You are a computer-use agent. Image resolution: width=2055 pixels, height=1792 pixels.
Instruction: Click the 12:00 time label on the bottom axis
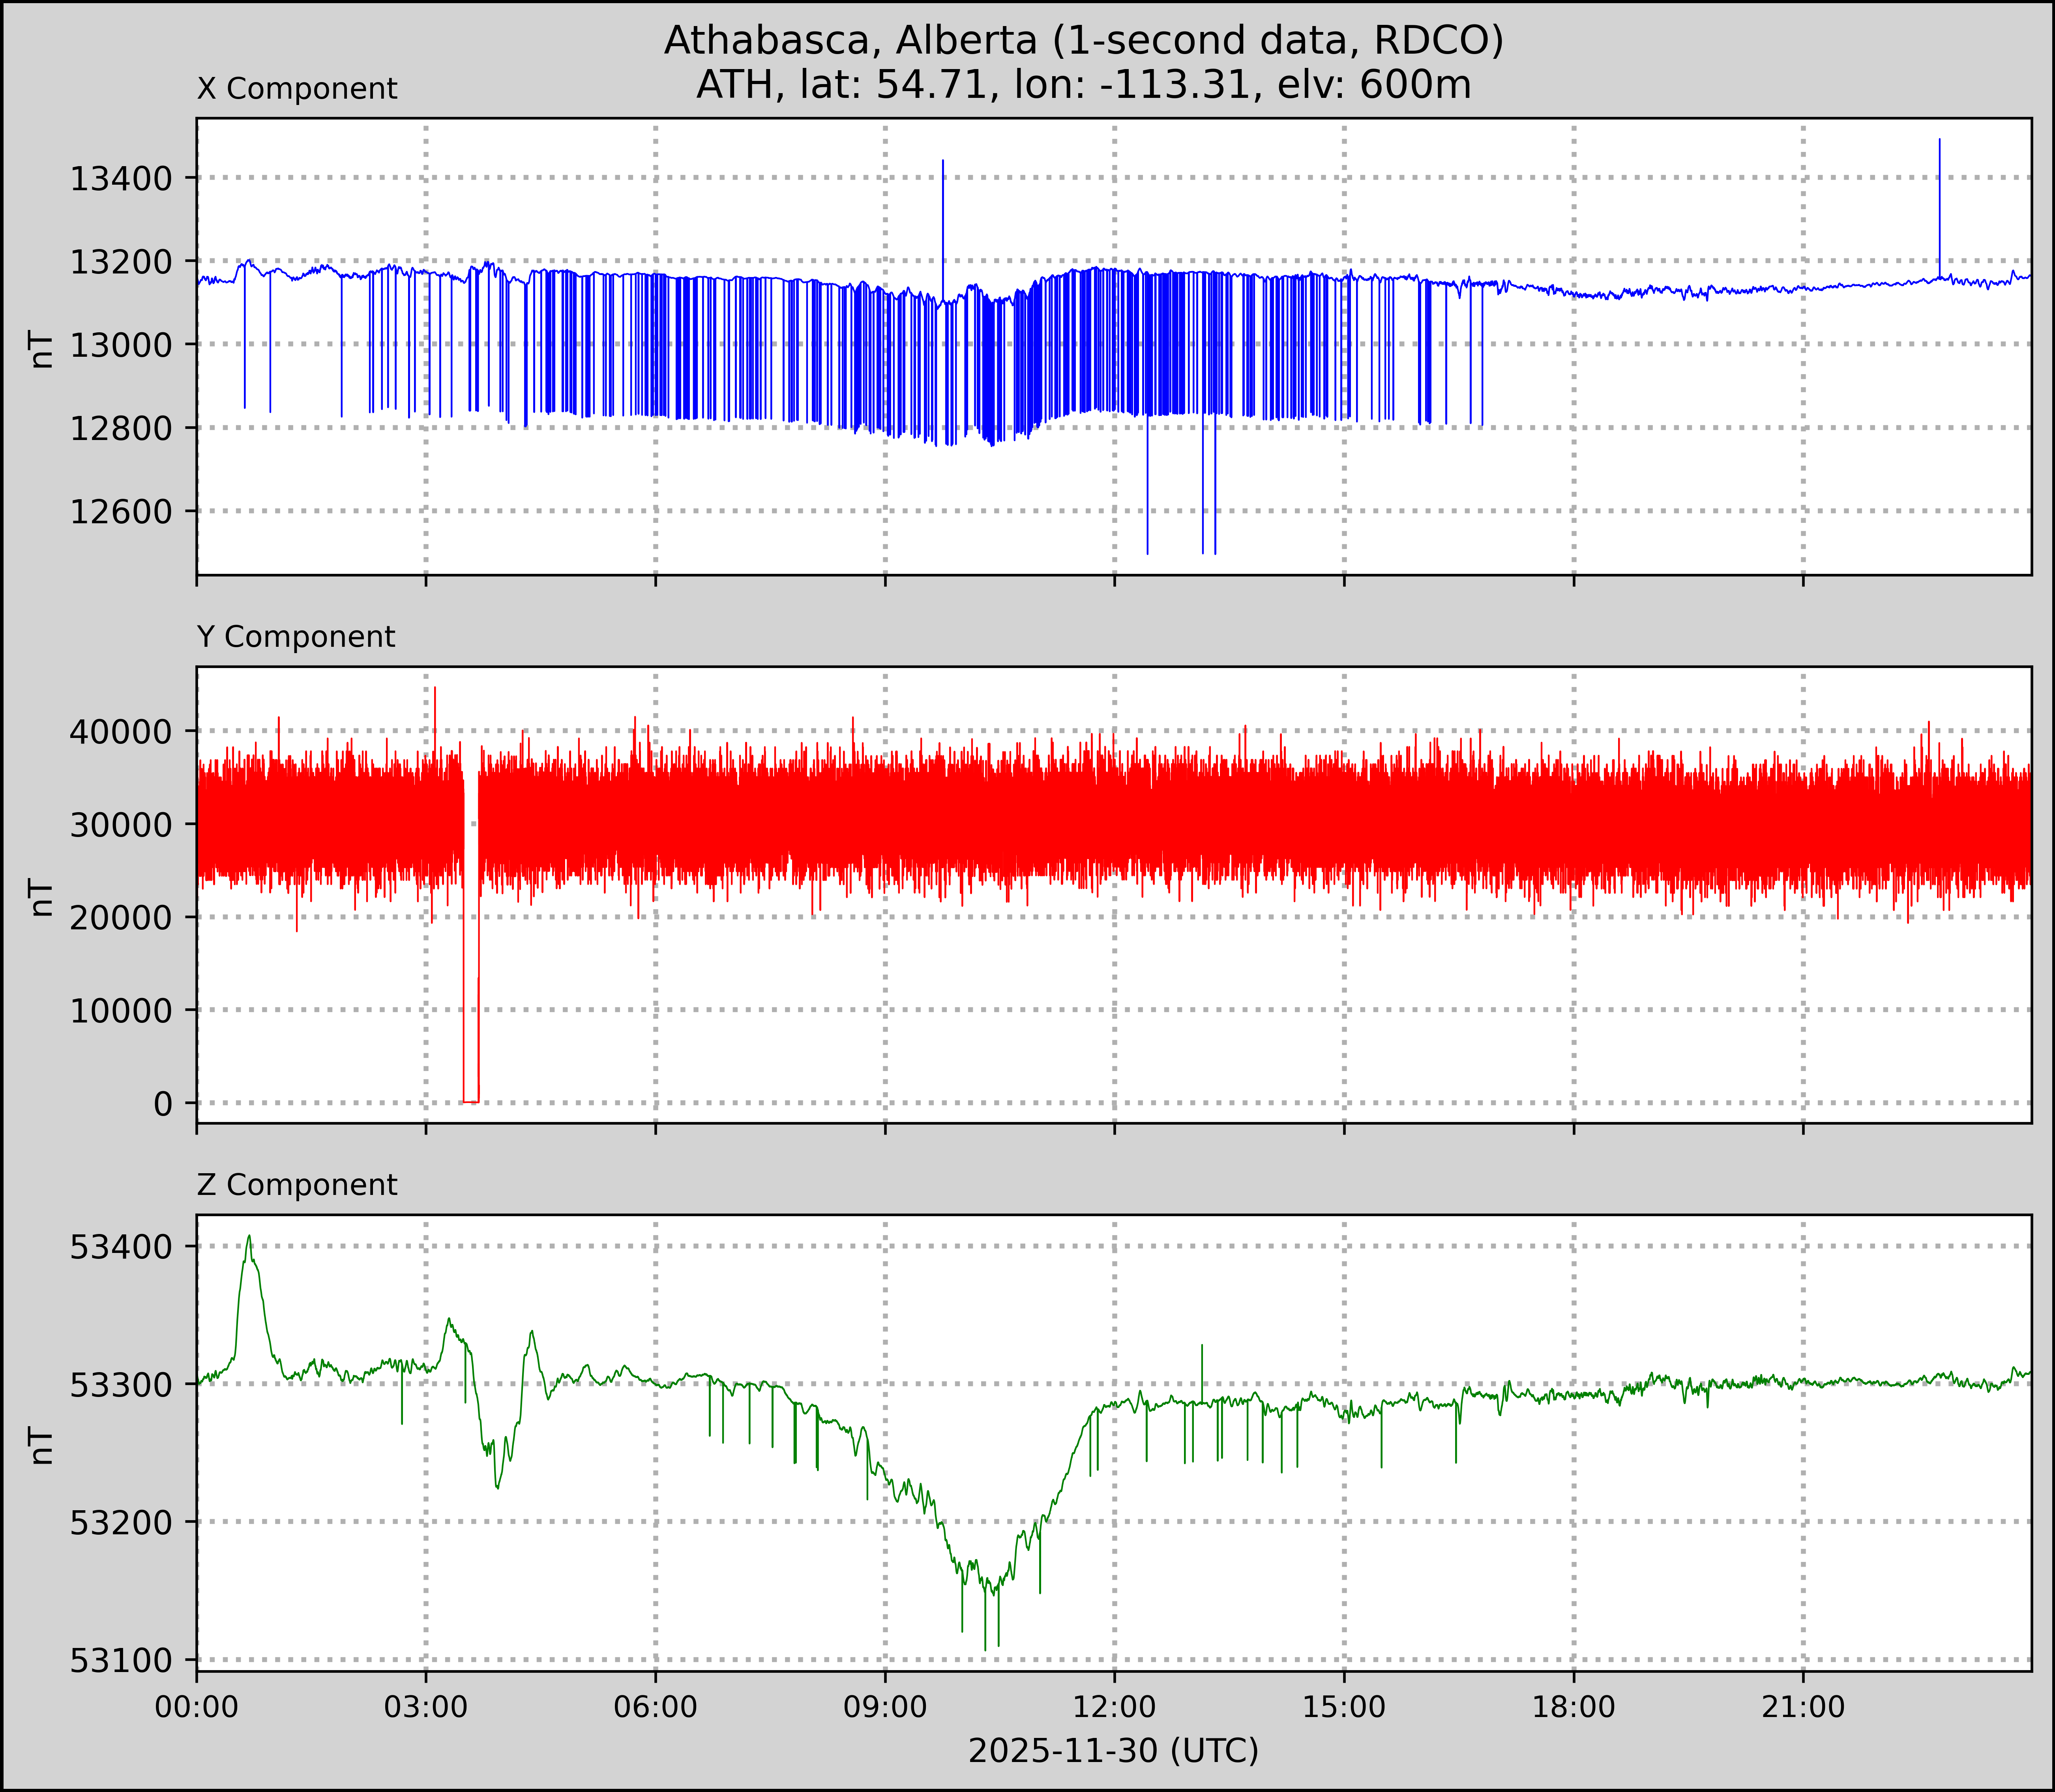1114,1707
